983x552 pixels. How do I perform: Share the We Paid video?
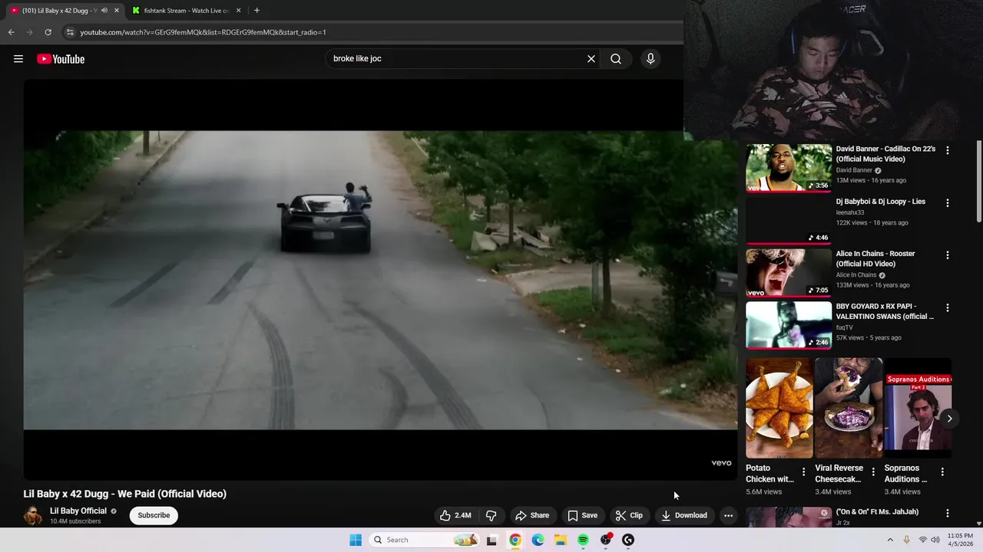coord(532,515)
